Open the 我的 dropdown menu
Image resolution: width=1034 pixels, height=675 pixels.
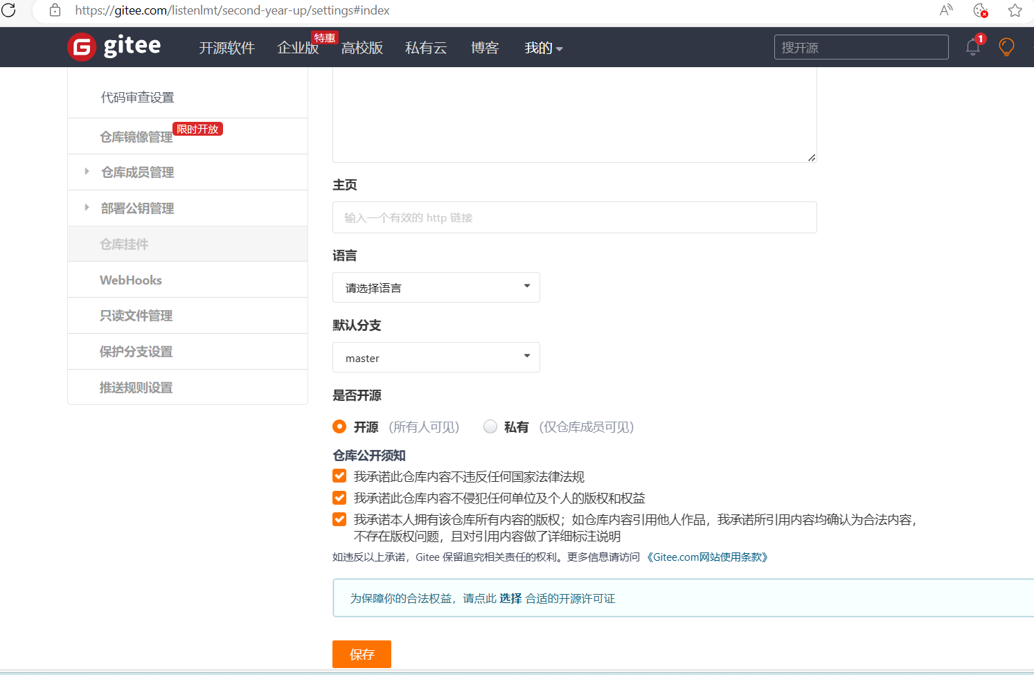click(x=544, y=48)
